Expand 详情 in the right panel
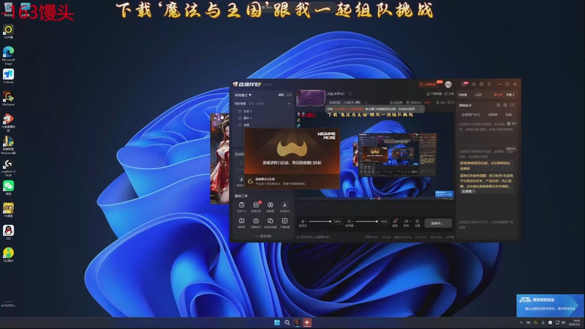The height and width of the screenshot is (329, 585). coord(510,95)
